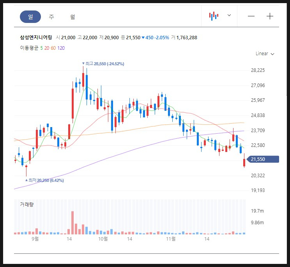Click the 9.86m volume axis label
The width and height of the screenshot is (290, 267).
[x=257, y=223]
